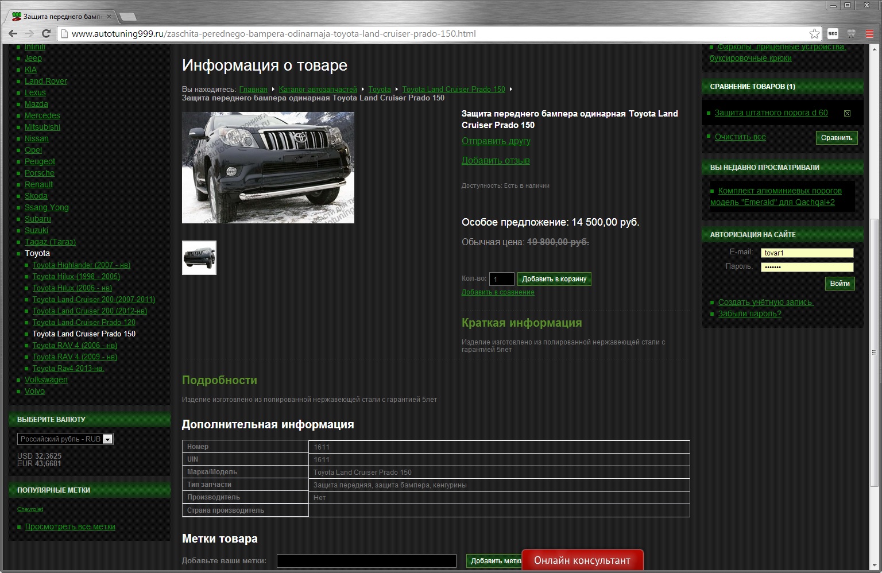Viewport: 882px width, 573px height.
Task: Click Добавить в корзину button
Action: pos(554,279)
